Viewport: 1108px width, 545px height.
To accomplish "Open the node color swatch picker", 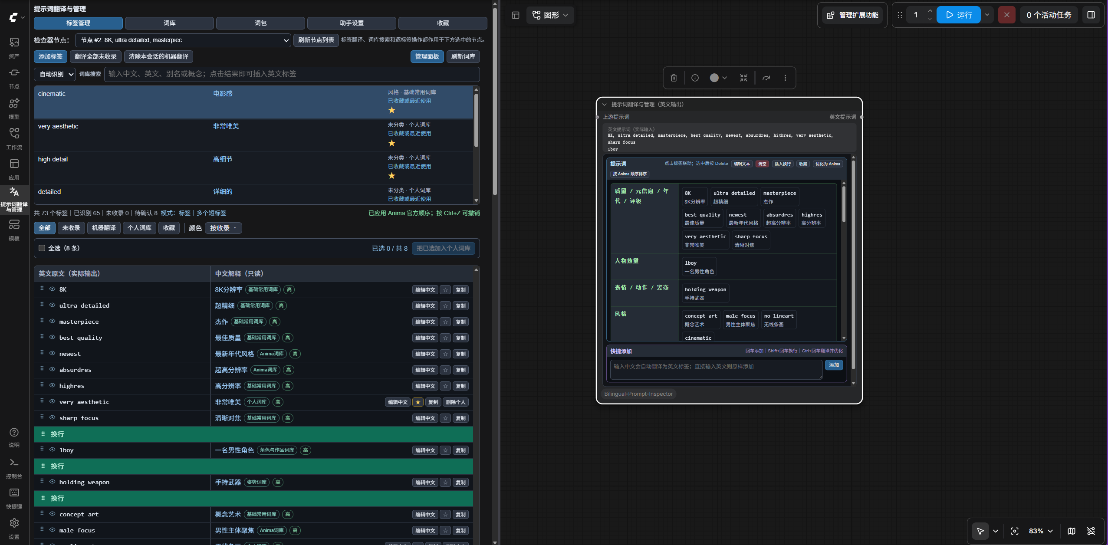I will pyautogui.click(x=718, y=78).
